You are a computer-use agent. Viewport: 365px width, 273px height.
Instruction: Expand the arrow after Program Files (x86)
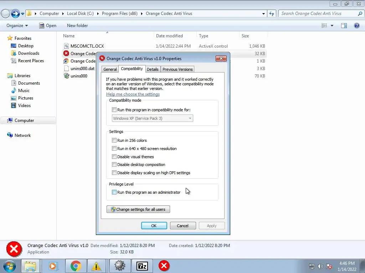pos(142,14)
